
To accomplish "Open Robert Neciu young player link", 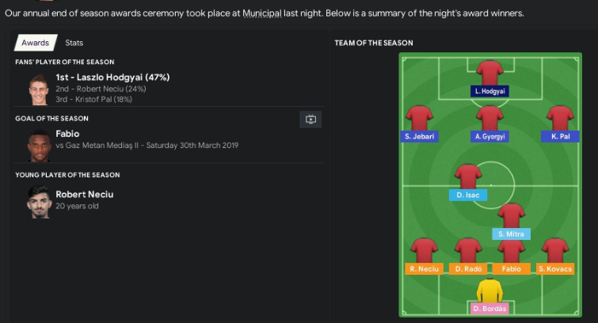I will click(84, 194).
